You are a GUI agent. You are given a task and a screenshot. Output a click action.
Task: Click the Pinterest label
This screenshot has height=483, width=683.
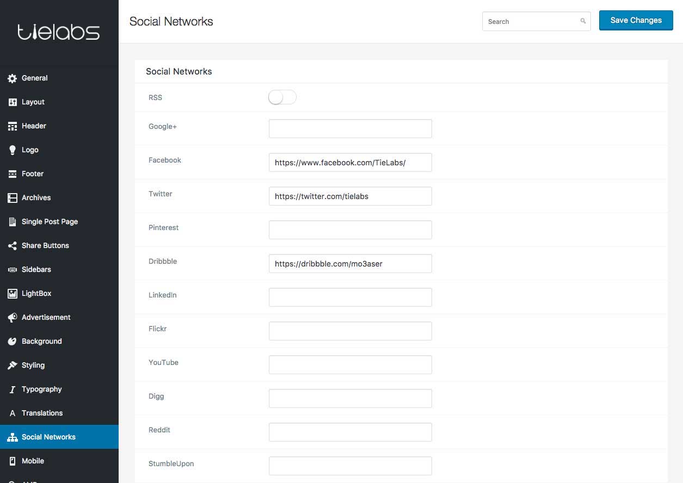[164, 228]
